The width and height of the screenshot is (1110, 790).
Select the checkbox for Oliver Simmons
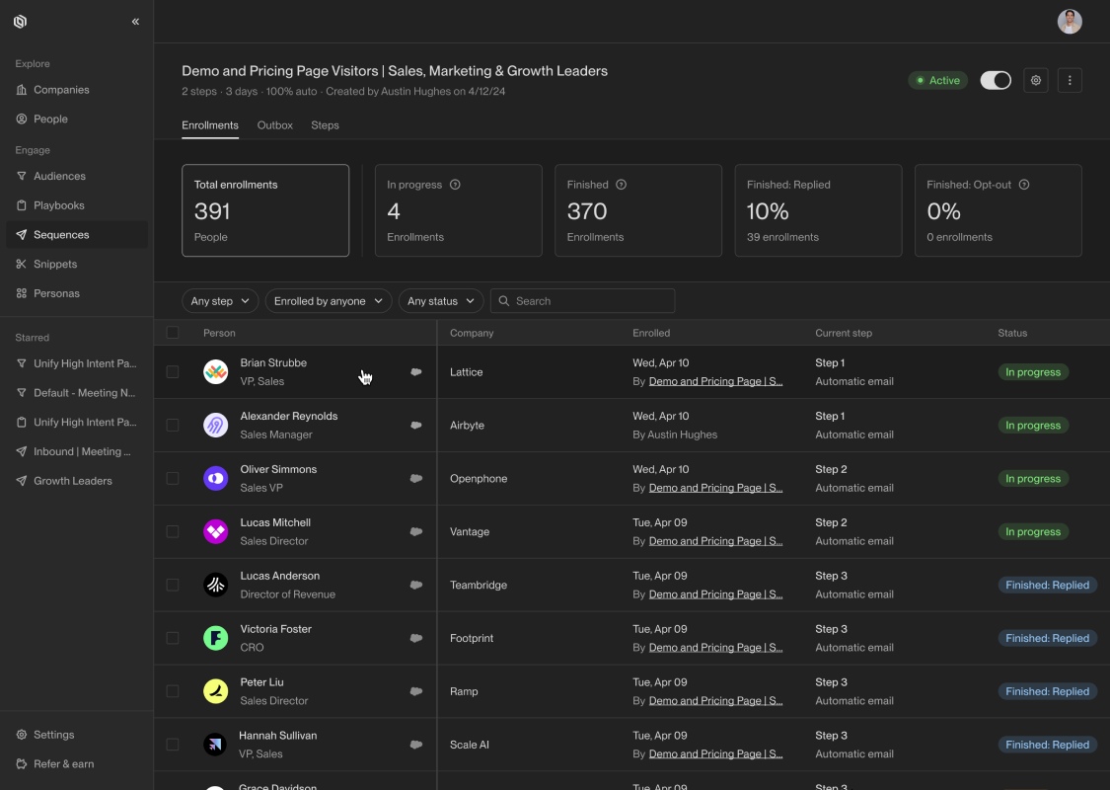173,478
